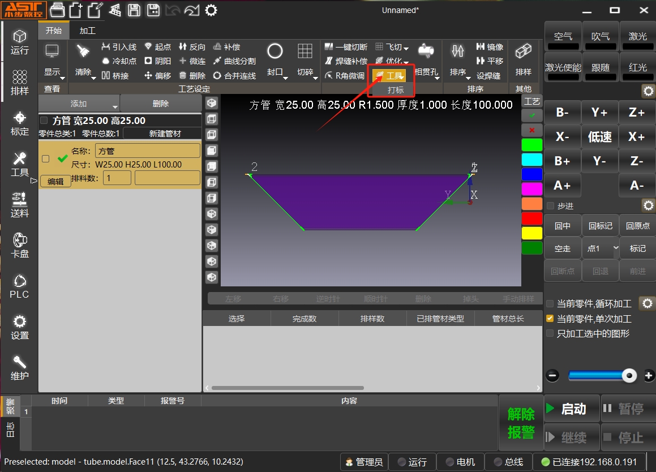Click the red X mark under 工艺
Image resolution: width=656 pixels, height=472 pixels.
(x=531, y=130)
